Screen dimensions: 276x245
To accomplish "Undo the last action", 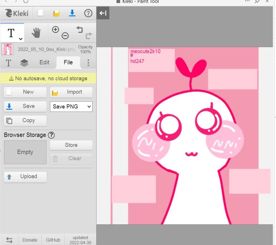I will coord(80,30).
